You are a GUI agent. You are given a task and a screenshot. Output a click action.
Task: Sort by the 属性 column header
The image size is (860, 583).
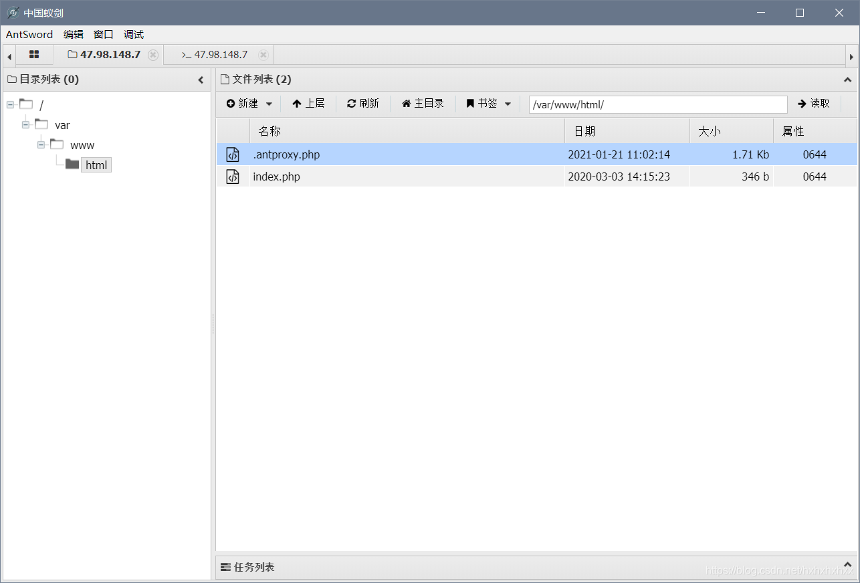(815, 131)
